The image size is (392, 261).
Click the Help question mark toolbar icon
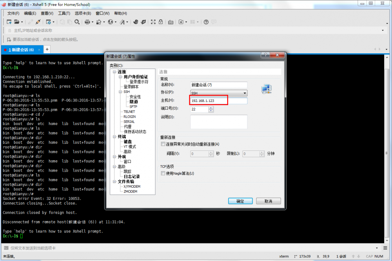[x=206, y=22]
